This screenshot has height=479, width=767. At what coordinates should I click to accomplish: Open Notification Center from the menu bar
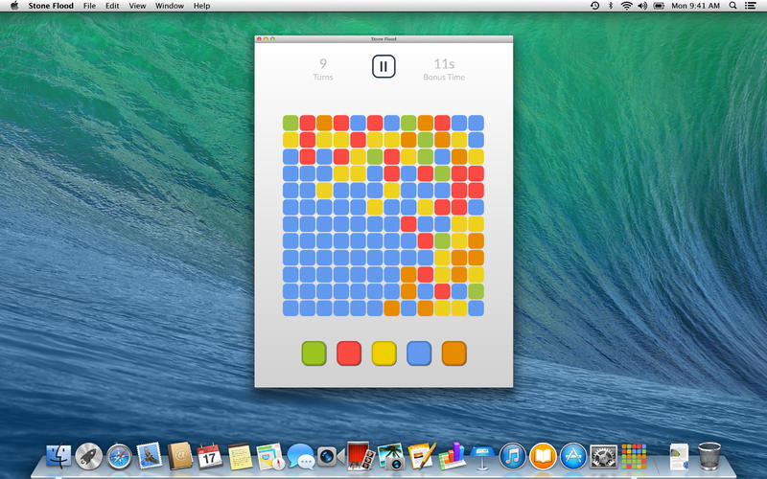753,6
